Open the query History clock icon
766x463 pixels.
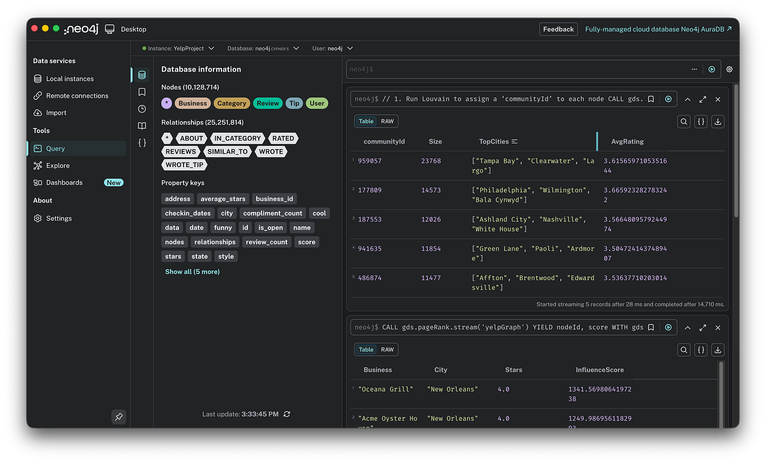pos(142,109)
